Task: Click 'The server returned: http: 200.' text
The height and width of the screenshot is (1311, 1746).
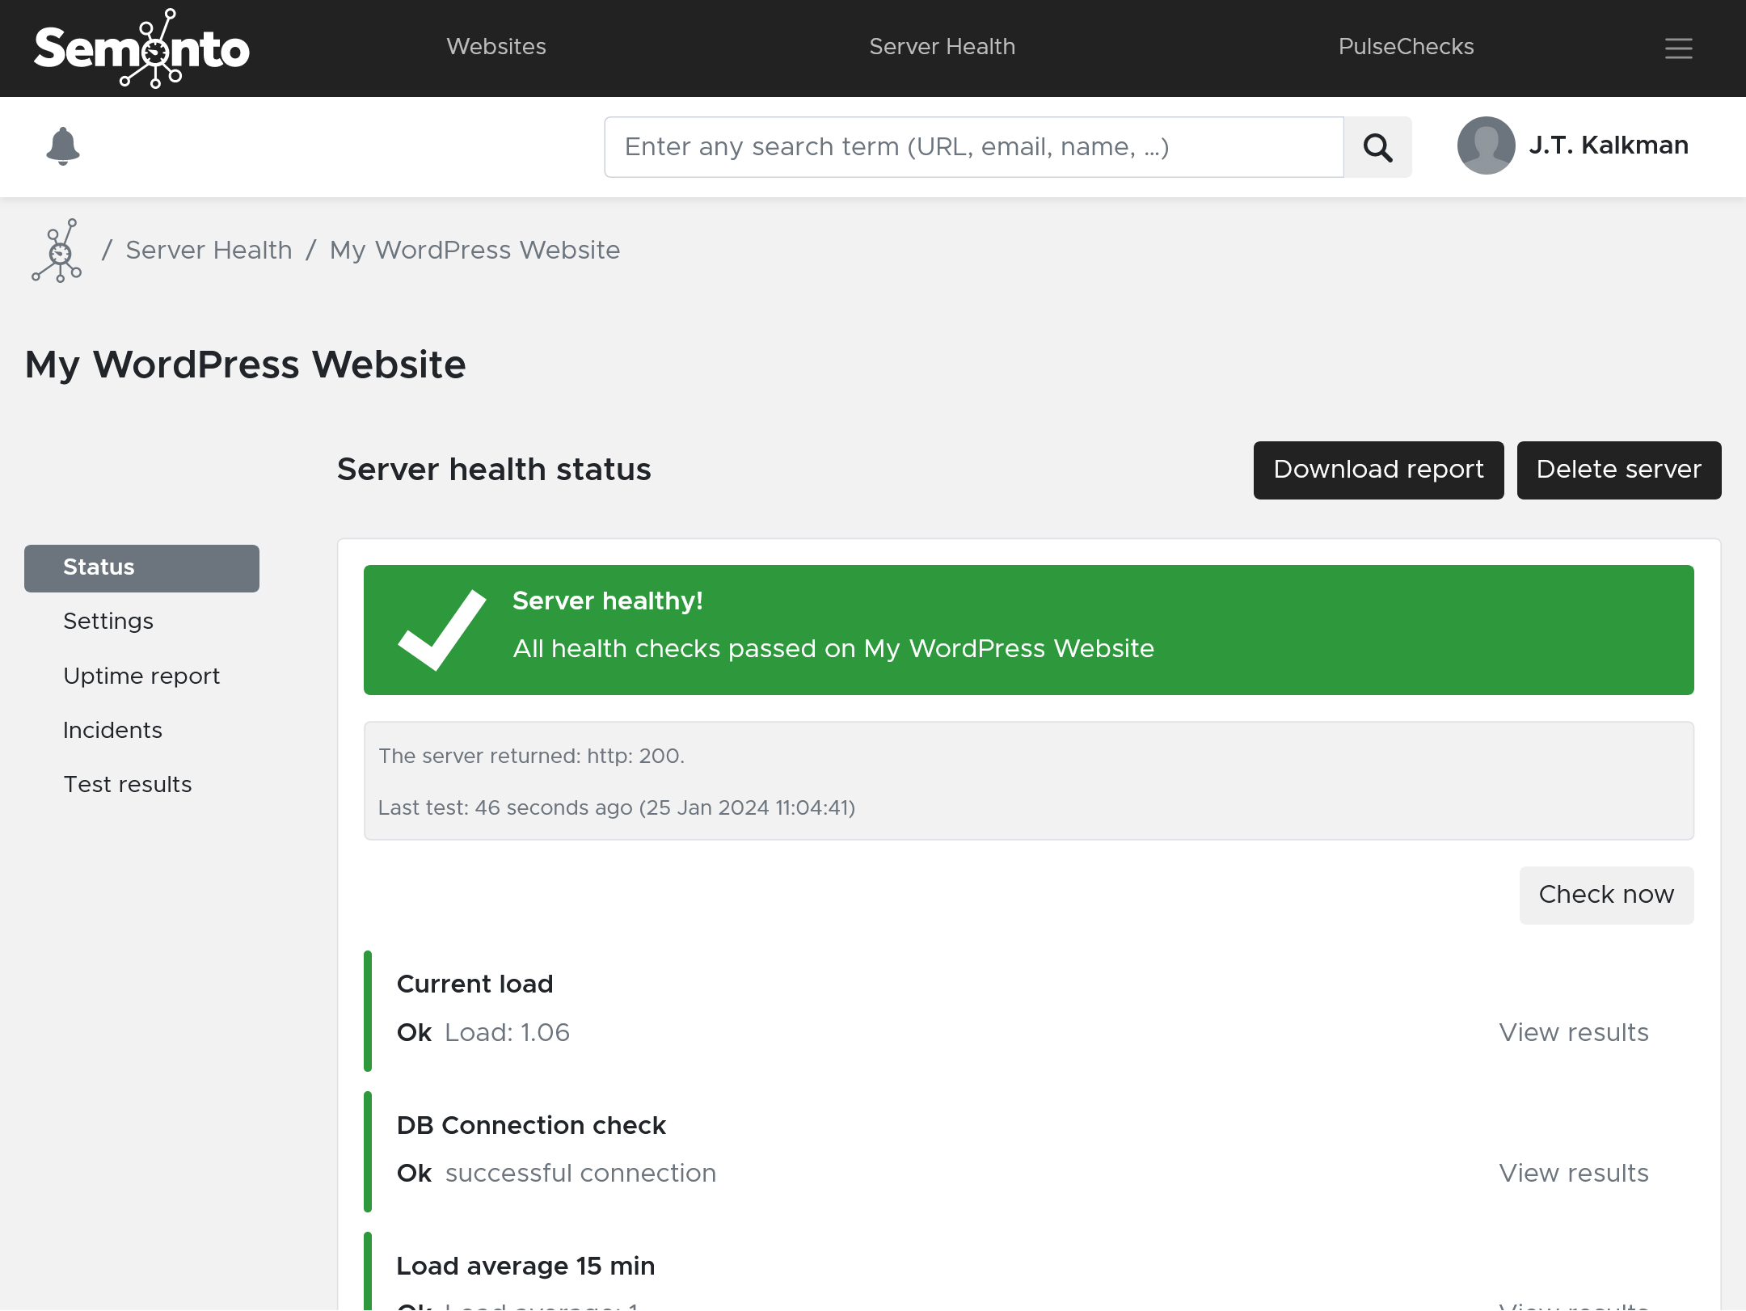Action: coord(532,757)
